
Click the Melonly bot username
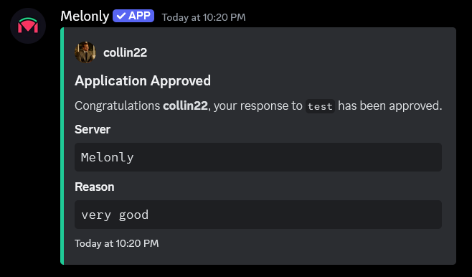pos(85,16)
